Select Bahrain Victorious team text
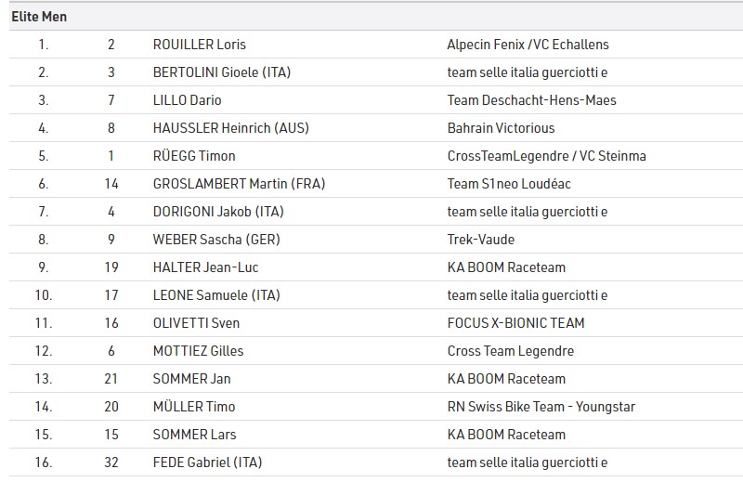This screenshot has height=495, width=743. click(501, 128)
